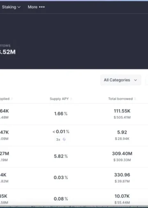Click the <0.01% supply APY value
The height and width of the screenshot is (208, 148).
point(61,132)
